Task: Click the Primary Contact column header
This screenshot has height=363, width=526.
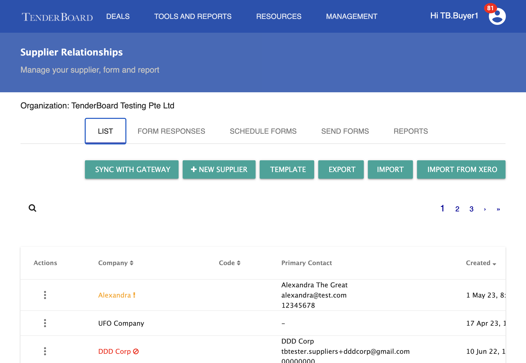Action: 306,263
